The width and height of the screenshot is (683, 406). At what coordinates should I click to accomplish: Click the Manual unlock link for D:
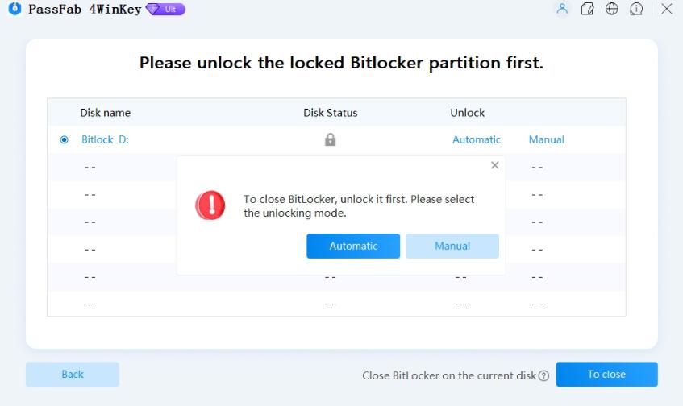(x=546, y=139)
